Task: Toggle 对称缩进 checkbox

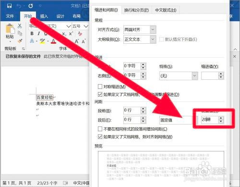Action: click(x=100, y=87)
